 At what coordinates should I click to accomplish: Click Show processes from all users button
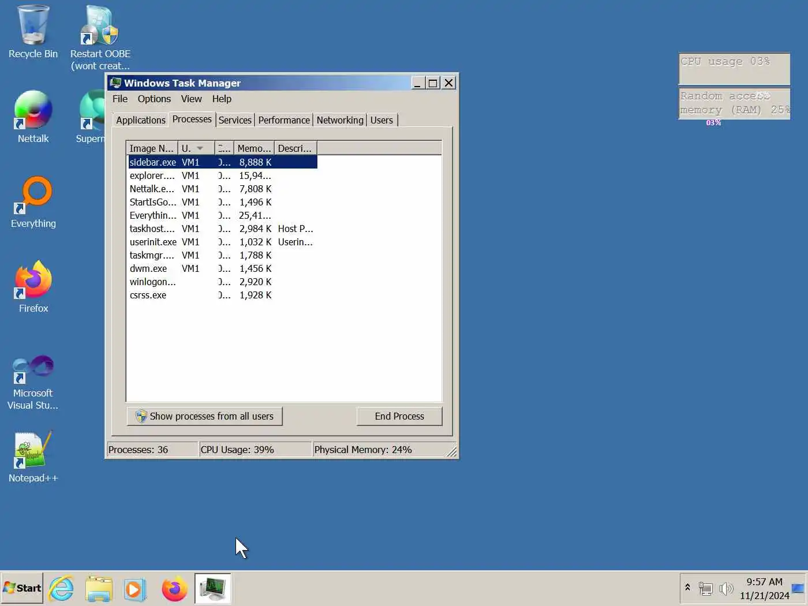click(x=205, y=416)
